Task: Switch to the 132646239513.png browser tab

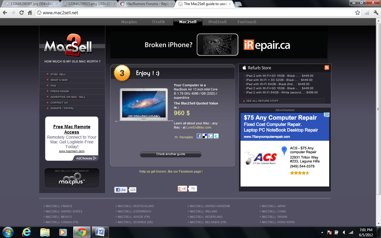Action: coord(89,4)
